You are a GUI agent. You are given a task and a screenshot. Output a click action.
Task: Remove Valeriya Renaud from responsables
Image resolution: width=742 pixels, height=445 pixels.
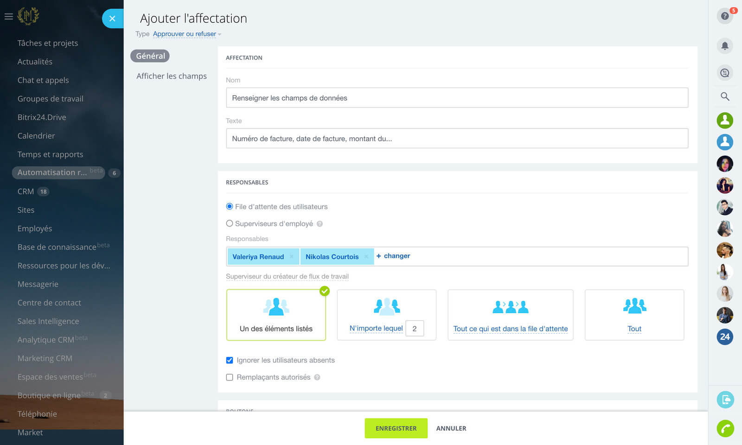tap(292, 256)
